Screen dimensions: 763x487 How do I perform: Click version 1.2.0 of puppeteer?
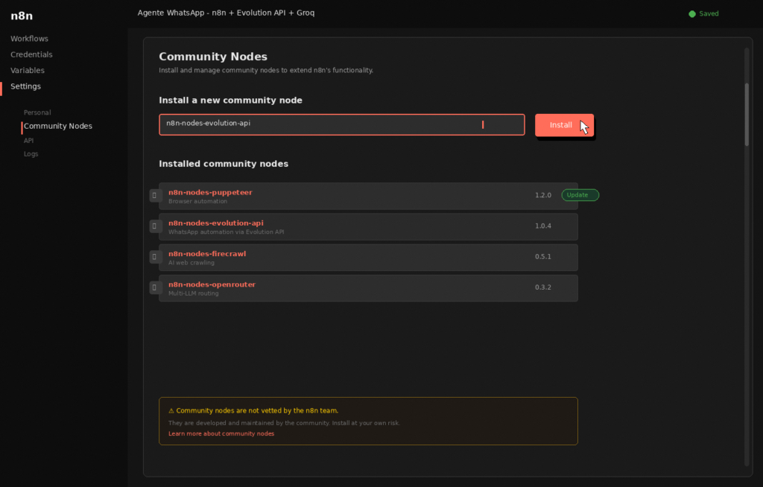(x=543, y=195)
